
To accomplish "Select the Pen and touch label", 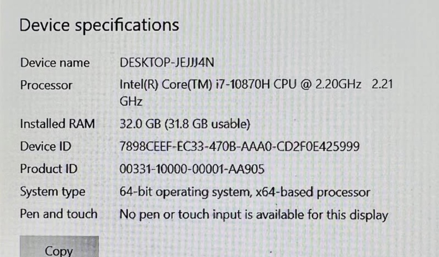I will coord(59,214).
